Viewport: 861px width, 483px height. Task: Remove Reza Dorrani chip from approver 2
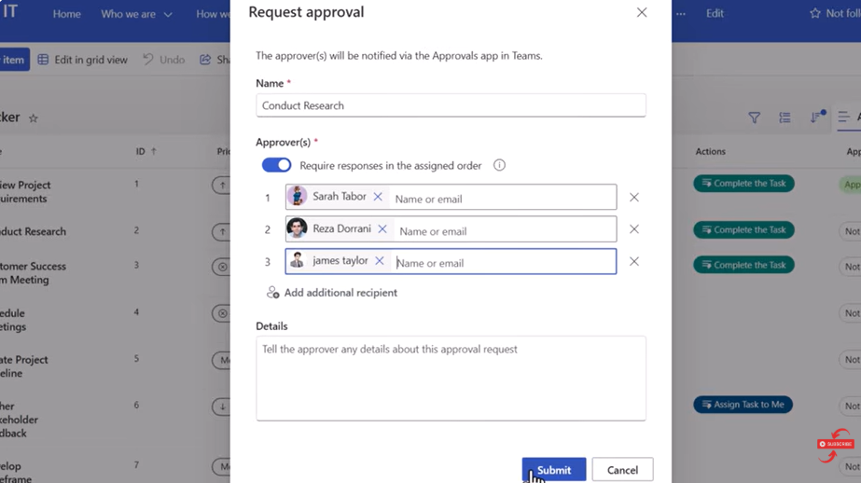click(x=382, y=228)
